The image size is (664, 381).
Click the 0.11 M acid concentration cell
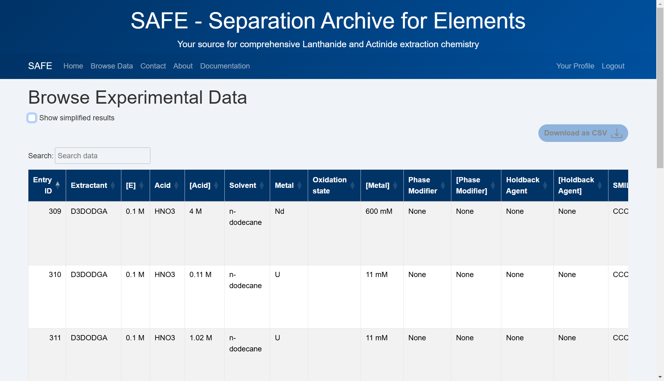coord(204,296)
